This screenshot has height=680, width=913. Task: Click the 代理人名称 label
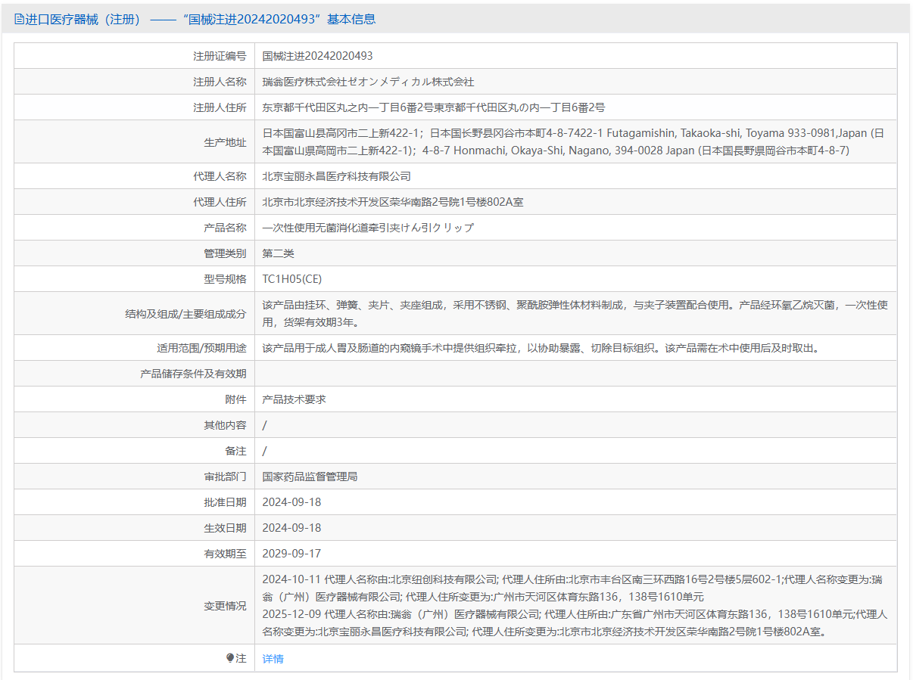click(220, 176)
